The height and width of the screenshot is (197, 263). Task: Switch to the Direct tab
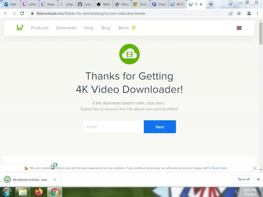(159, 4)
